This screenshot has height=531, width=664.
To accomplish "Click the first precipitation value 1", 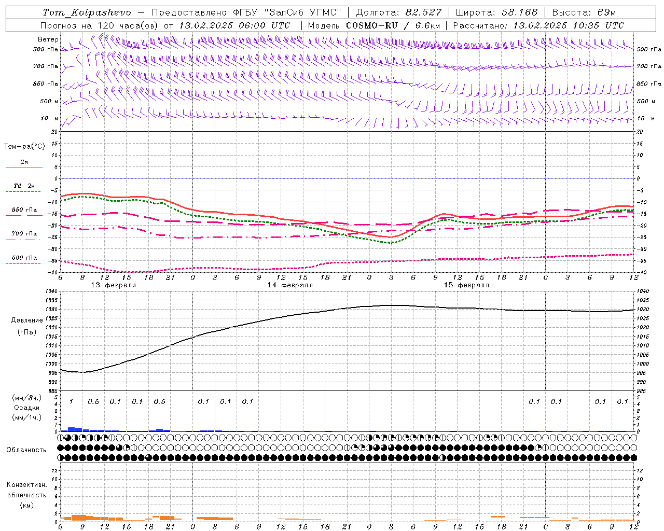I will point(71,401).
